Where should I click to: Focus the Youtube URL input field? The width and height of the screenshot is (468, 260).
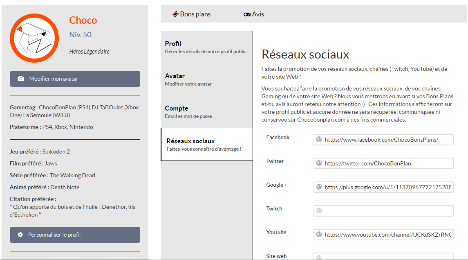click(383, 235)
